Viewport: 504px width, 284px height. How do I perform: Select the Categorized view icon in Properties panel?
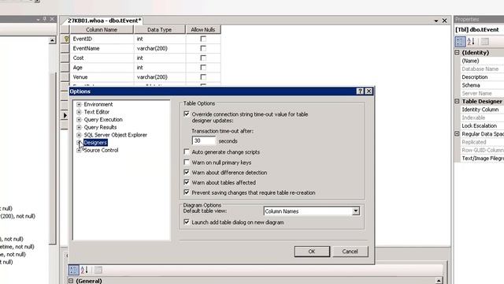pyautogui.click(x=460, y=41)
